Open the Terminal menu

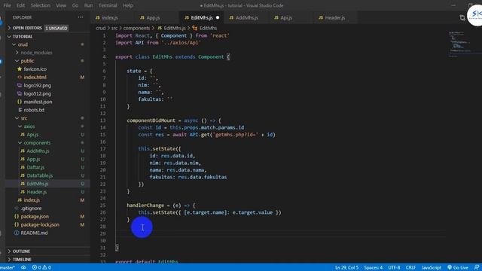point(108,5)
